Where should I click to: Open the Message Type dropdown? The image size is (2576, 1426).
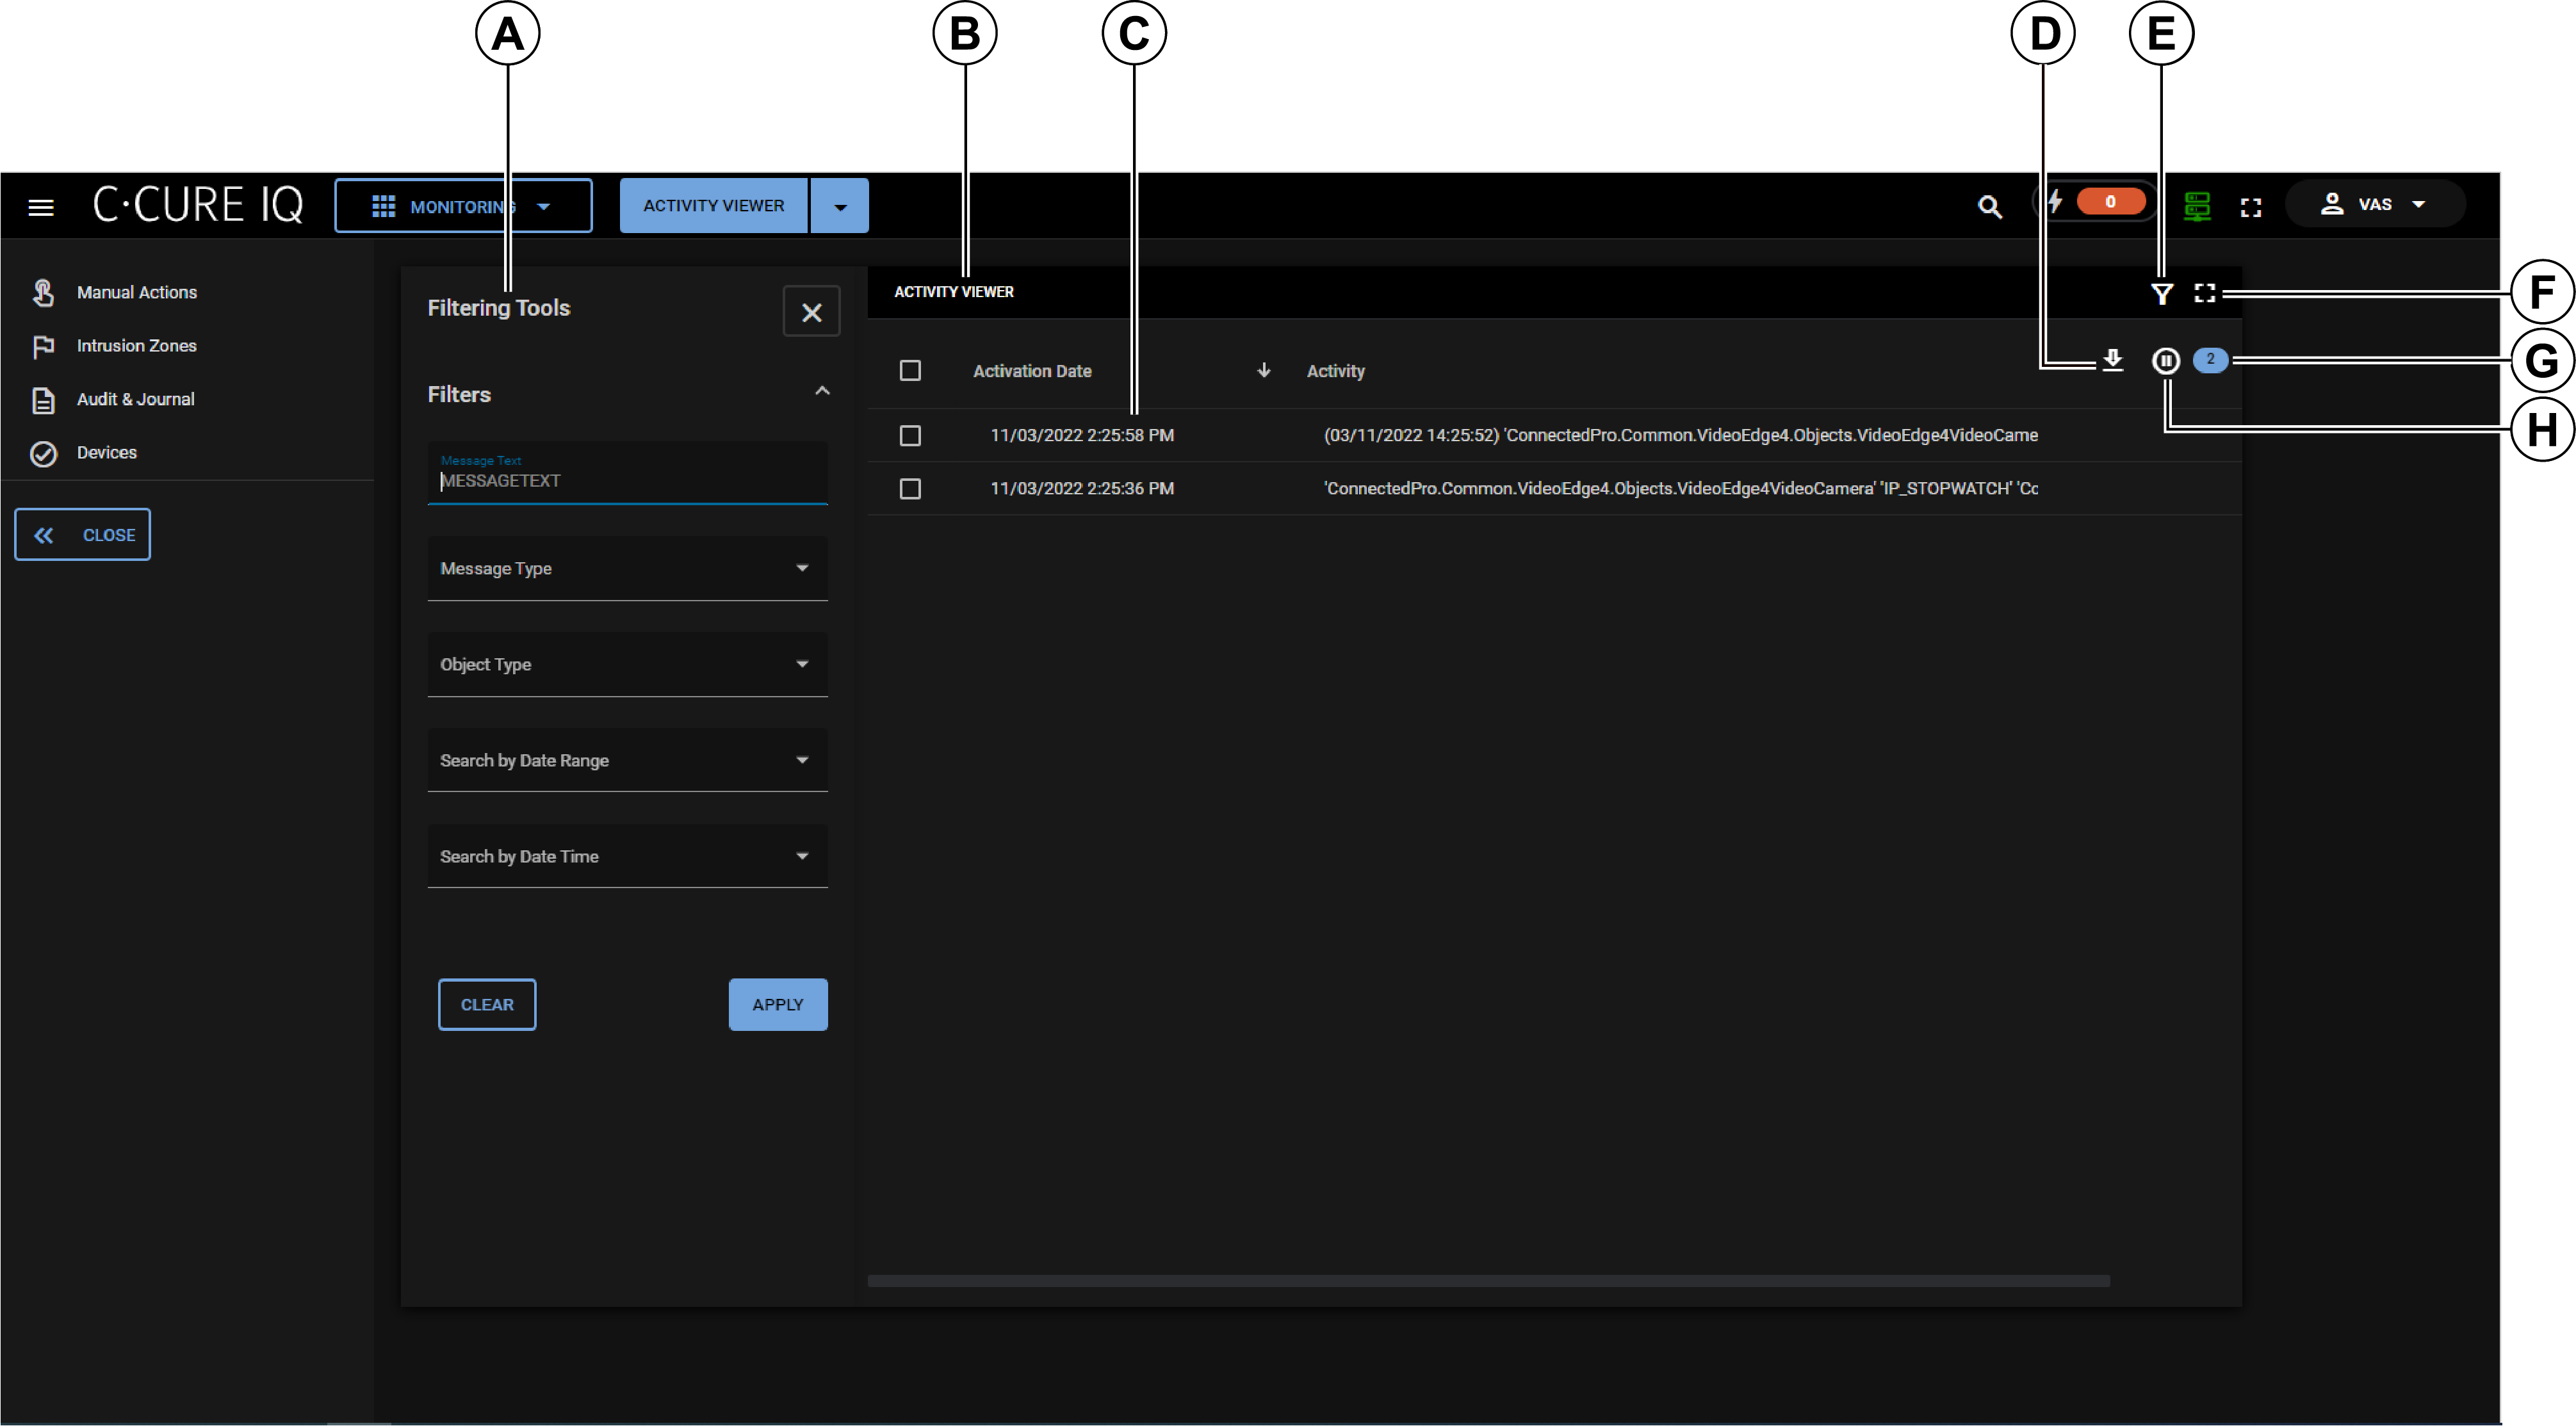click(627, 568)
